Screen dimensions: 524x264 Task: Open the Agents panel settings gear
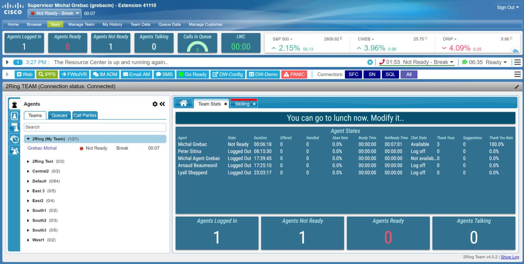tap(155, 104)
